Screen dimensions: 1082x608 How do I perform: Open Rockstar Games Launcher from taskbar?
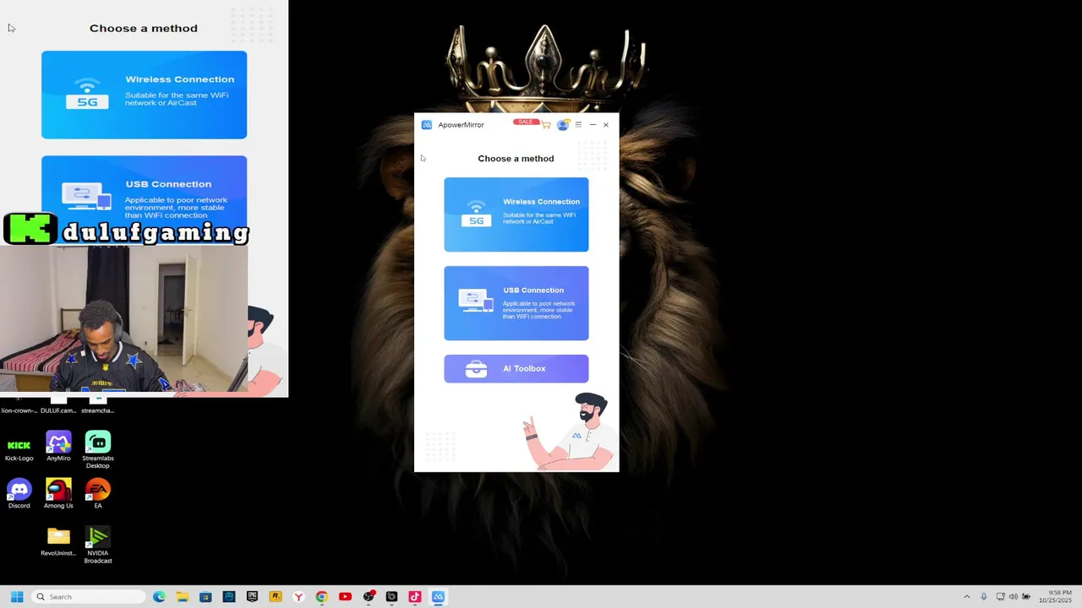click(x=276, y=597)
